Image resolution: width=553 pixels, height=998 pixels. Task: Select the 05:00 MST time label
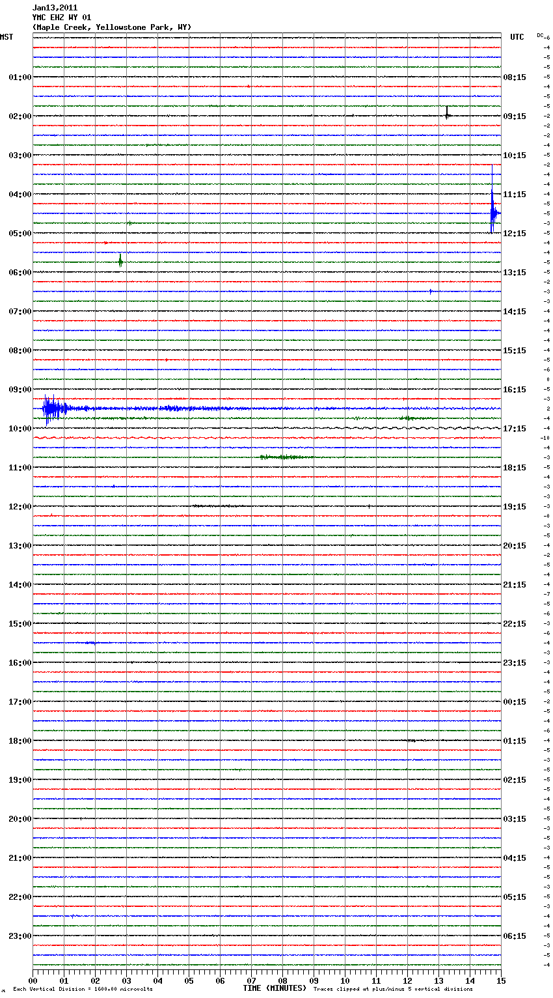pyautogui.click(x=20, y=234)
